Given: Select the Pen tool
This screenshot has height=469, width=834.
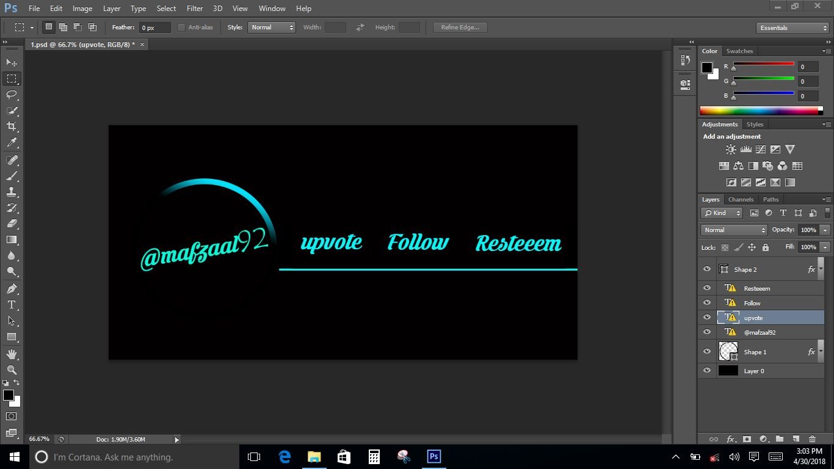Looking at the screenshot, I should click(x=12, y=289).
